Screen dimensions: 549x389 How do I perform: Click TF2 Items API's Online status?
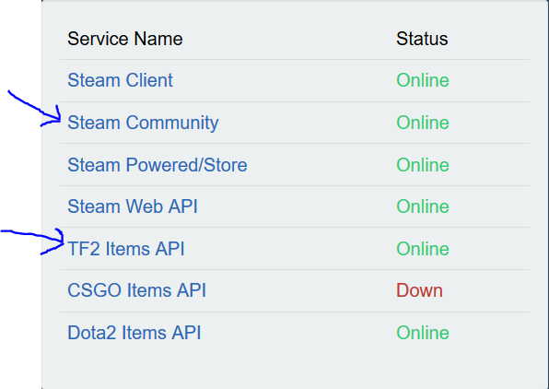[x=423, y=249]
